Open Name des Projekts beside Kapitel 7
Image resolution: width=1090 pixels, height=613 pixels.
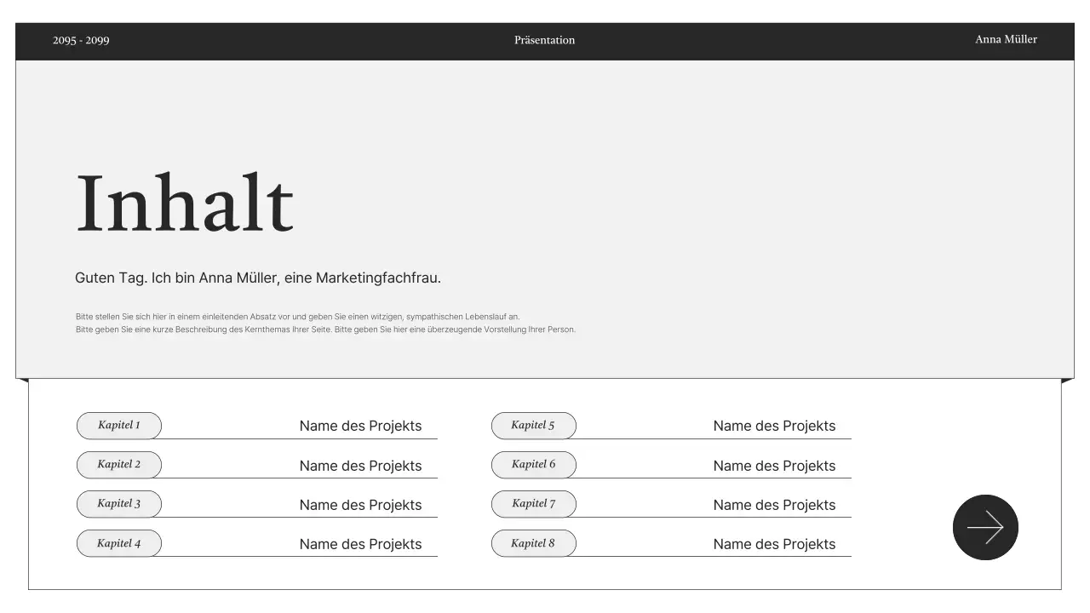click(774, 505)
